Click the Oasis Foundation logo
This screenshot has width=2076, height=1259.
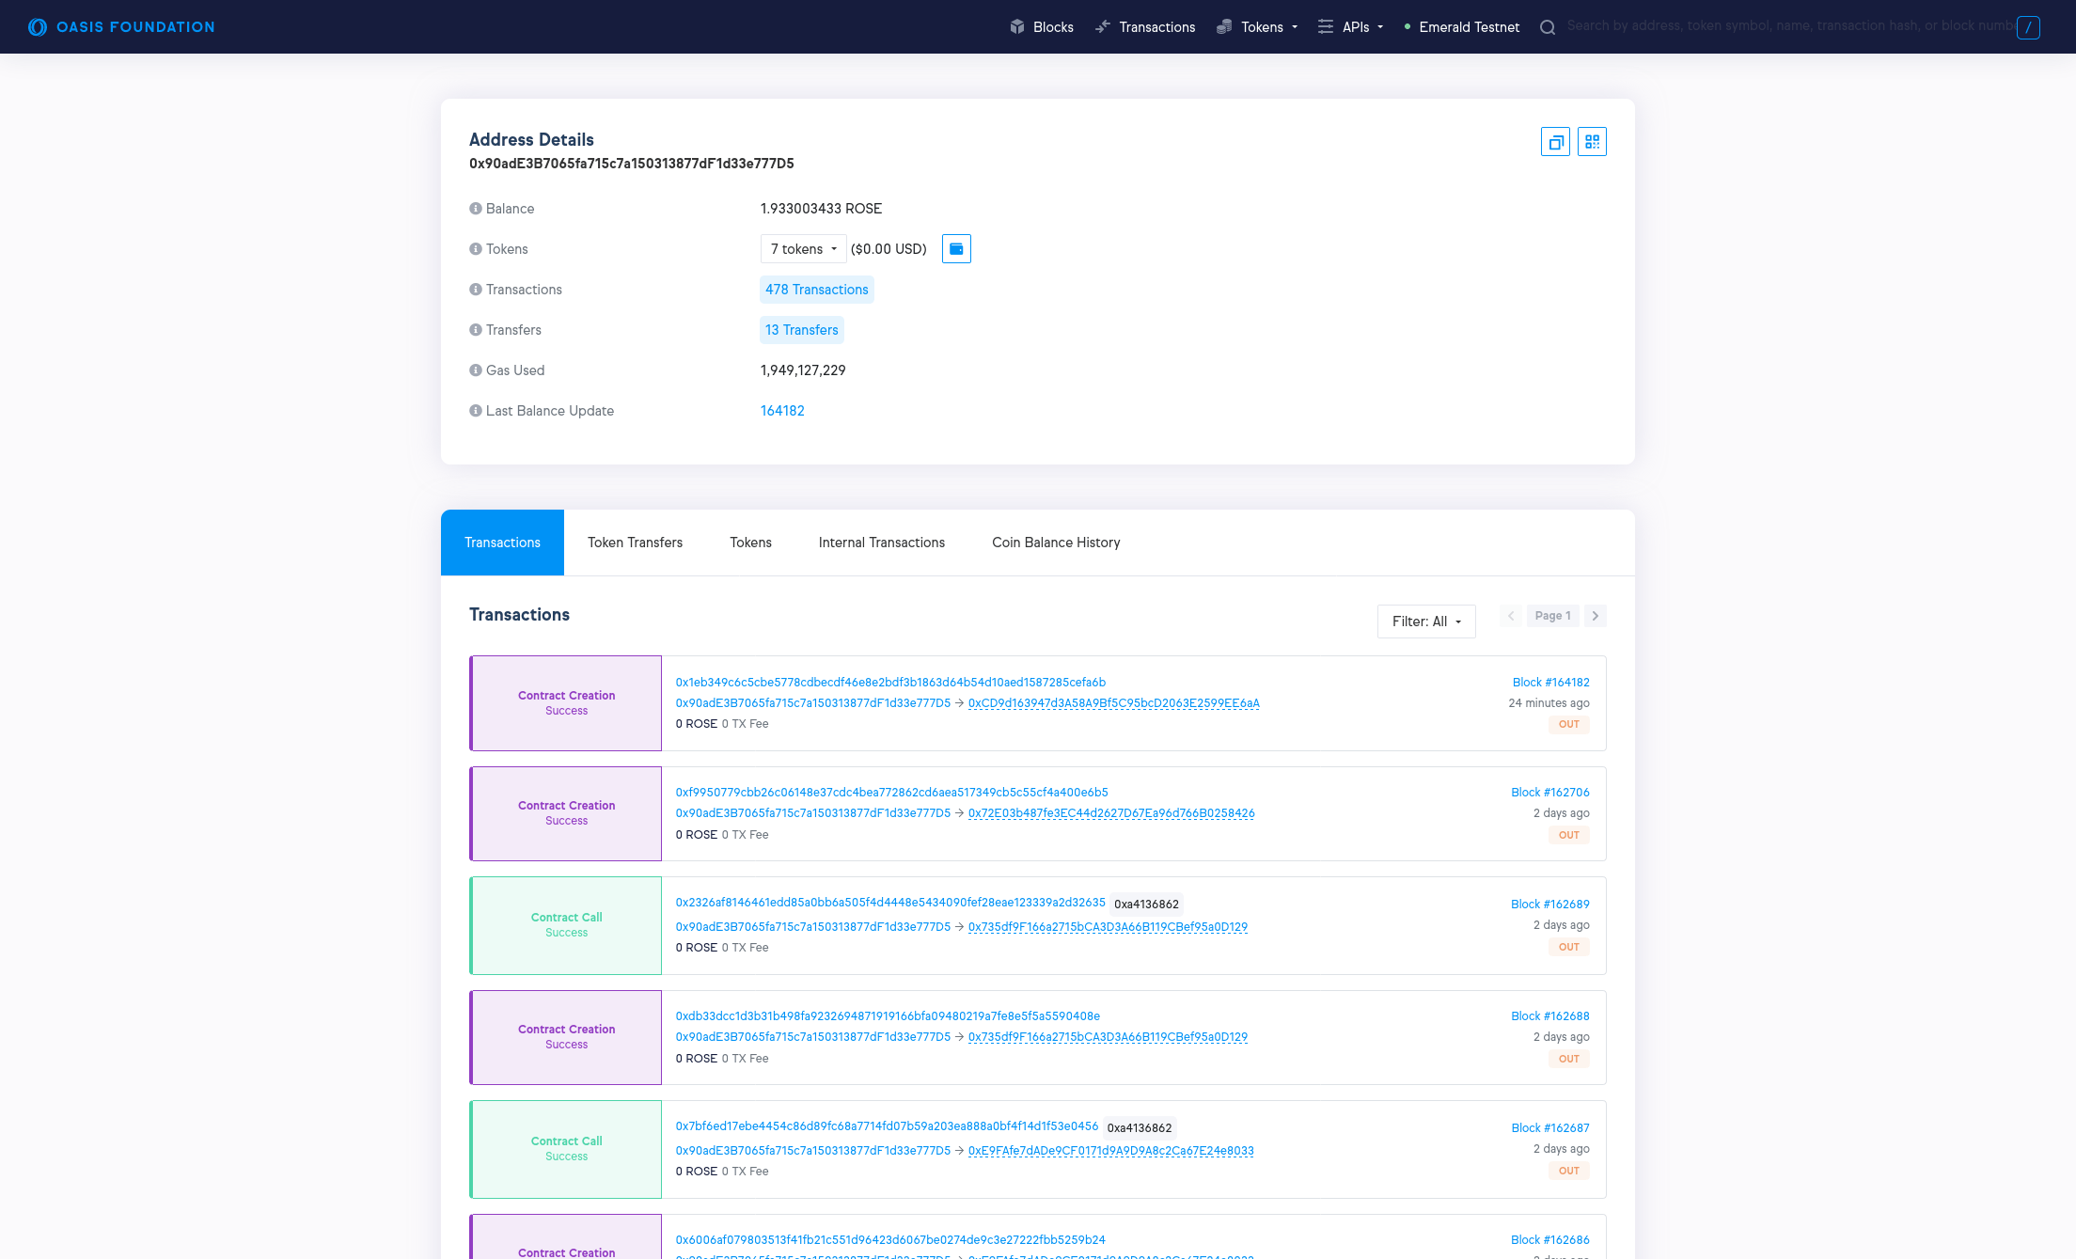pyautogui.click(x=120, y=26)
